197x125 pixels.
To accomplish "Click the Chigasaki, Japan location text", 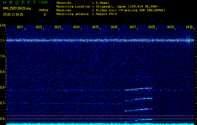I will (x=127, y=6).
